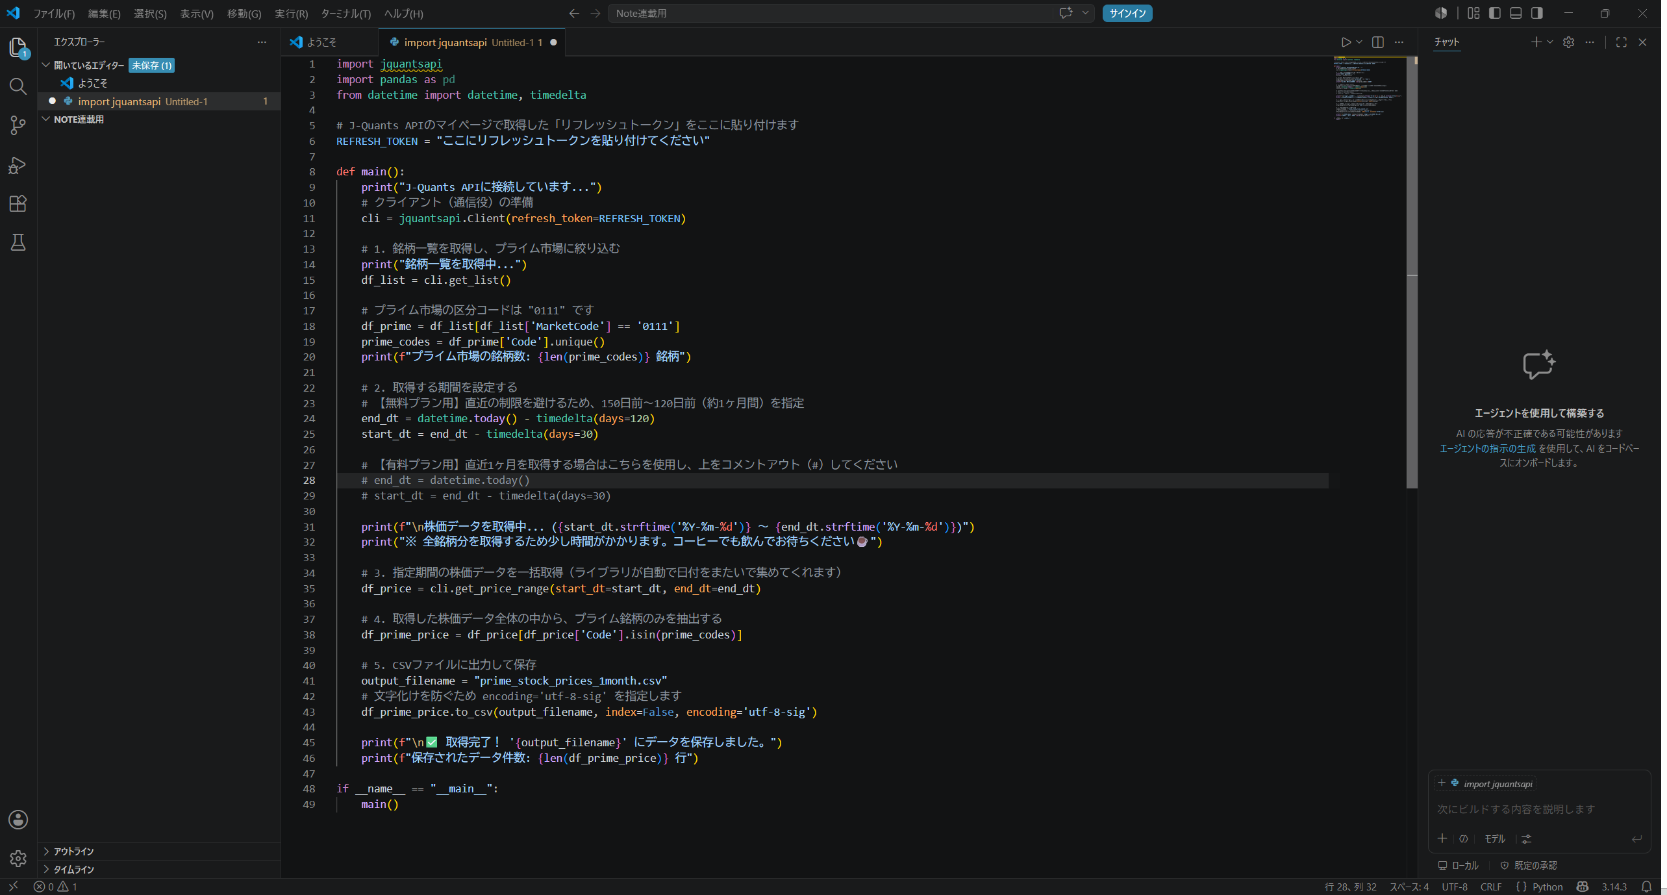The height and width of the screenshot is (895, 1667).
Task: Follow the エージェントの指示の生成 link
Action: [1487, 449]
